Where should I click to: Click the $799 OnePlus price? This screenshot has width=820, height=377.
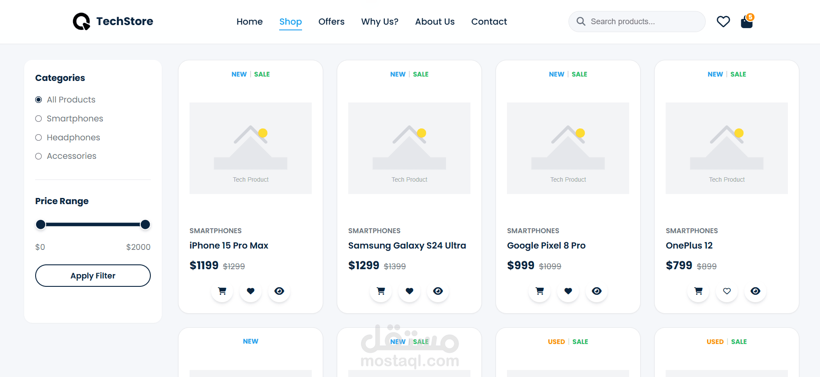click(x=679, y=265)
